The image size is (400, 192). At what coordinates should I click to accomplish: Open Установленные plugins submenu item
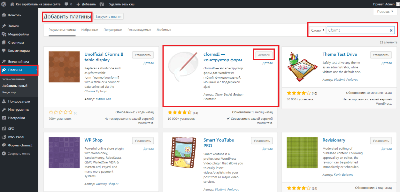[13, 79]
